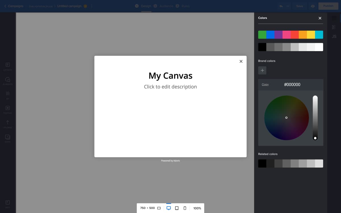Pick the cyan palette swatch
This screenshot has height=213, width=341.
click(319, 35)
